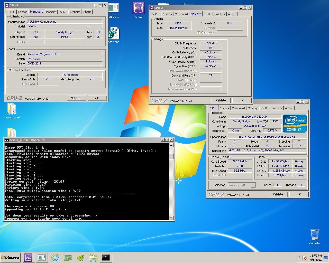
Task: Open the hexus_pifast folder on desktop
Action: pos(12,111)
